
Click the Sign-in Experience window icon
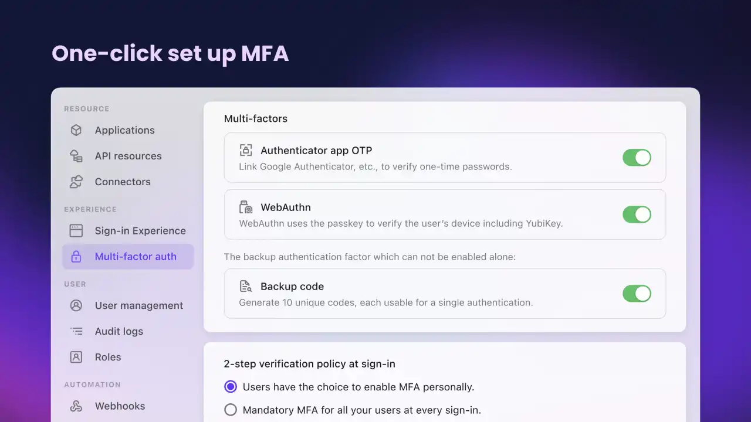click(76, 230)
